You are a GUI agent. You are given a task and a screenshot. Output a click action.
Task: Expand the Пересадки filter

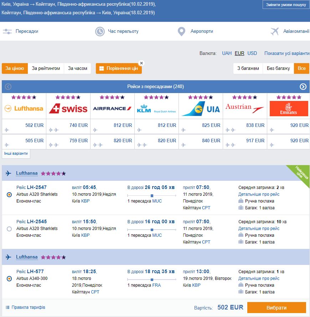click(x=27, y=31)
